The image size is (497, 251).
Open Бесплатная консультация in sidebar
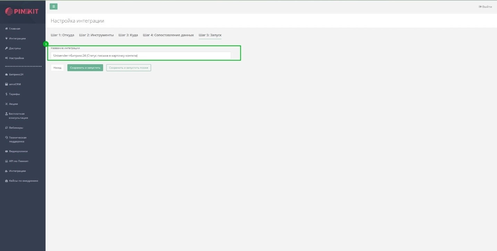(x=18, y=116)
